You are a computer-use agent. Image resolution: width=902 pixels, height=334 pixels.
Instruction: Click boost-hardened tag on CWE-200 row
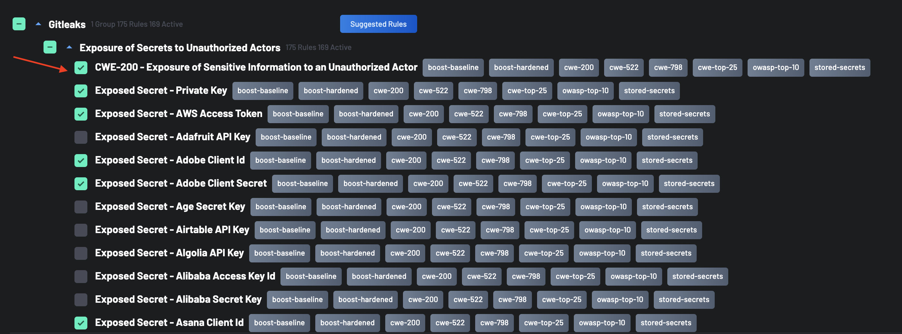click(x=521, y=68)
